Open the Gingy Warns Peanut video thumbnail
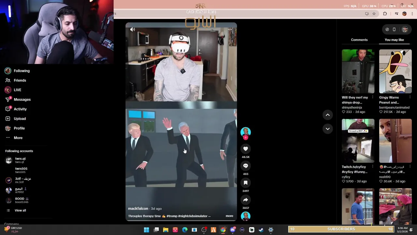 click(395, 71)
